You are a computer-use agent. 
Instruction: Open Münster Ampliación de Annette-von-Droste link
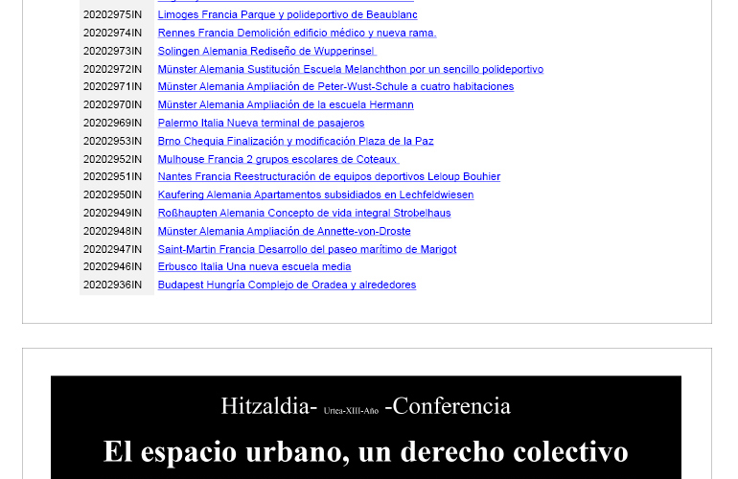285,231
